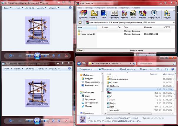Click Эл. почта in window A viewer
Viewport: 178px width, 126px height.
coord(30,8)
